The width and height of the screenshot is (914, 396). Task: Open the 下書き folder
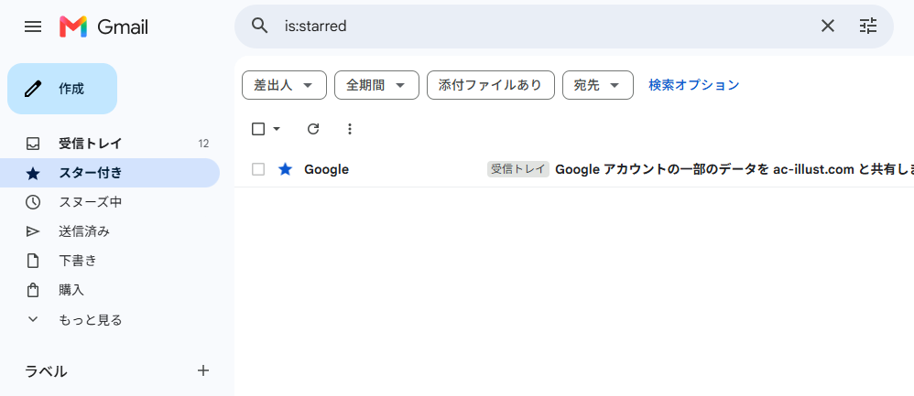pos(110,261)
